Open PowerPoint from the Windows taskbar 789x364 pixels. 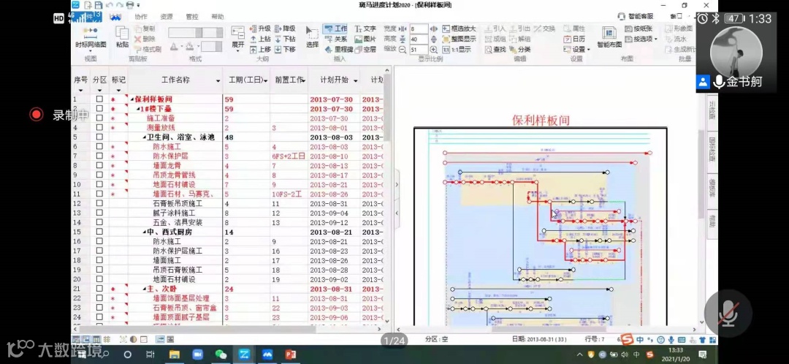(x=290, y=354)
